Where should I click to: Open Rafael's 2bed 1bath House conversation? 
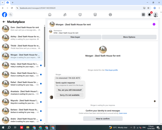(x=22, y=84)
